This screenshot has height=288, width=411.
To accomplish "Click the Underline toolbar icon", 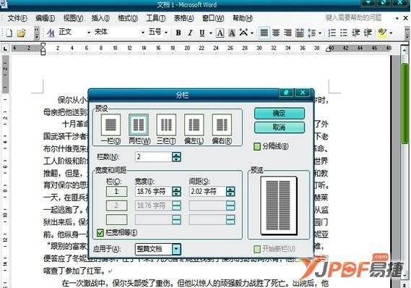I will click(202, 33).
